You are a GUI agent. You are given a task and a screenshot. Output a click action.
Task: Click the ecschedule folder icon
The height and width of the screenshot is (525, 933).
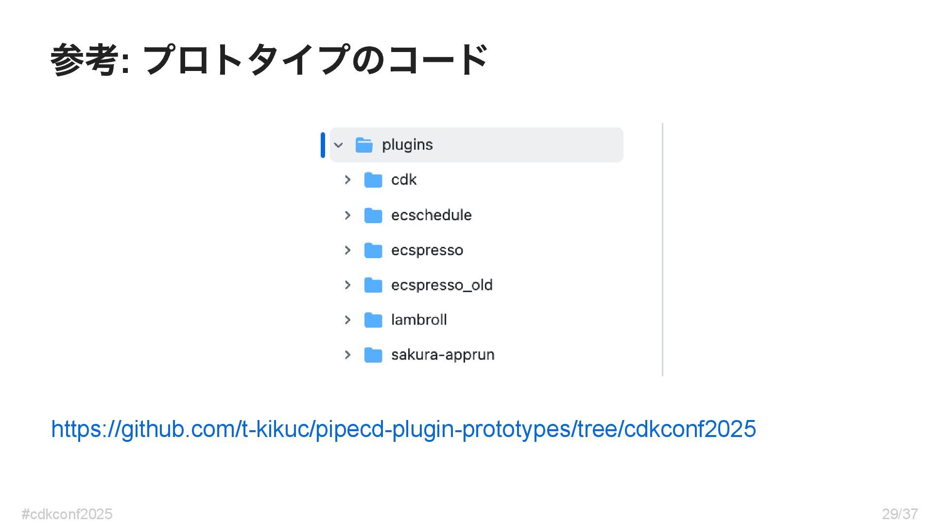(x=373, y=215)
